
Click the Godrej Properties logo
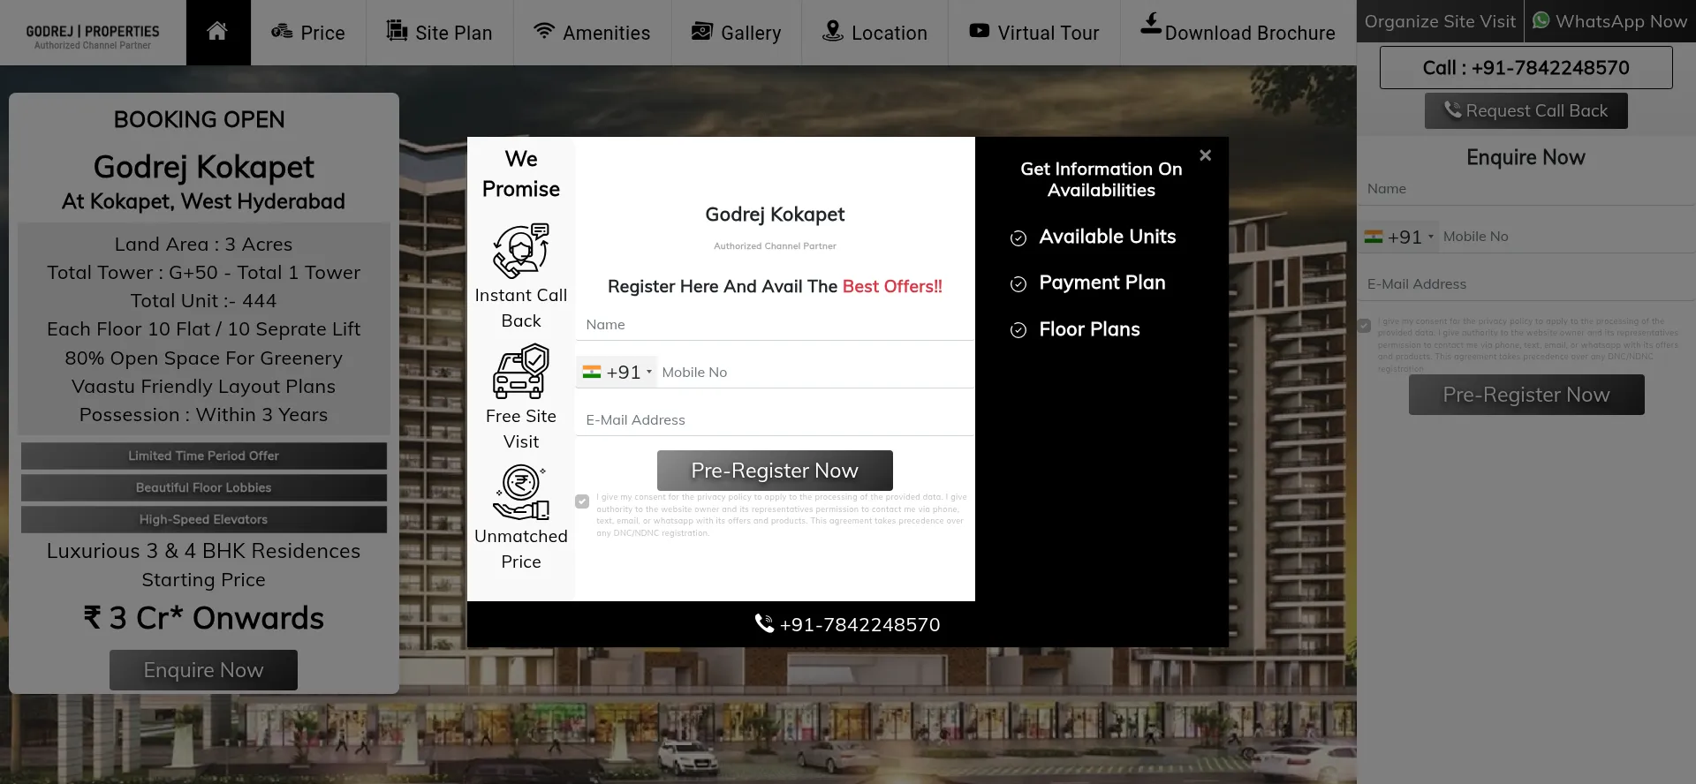pyautogui.click(x=93, y=35)
